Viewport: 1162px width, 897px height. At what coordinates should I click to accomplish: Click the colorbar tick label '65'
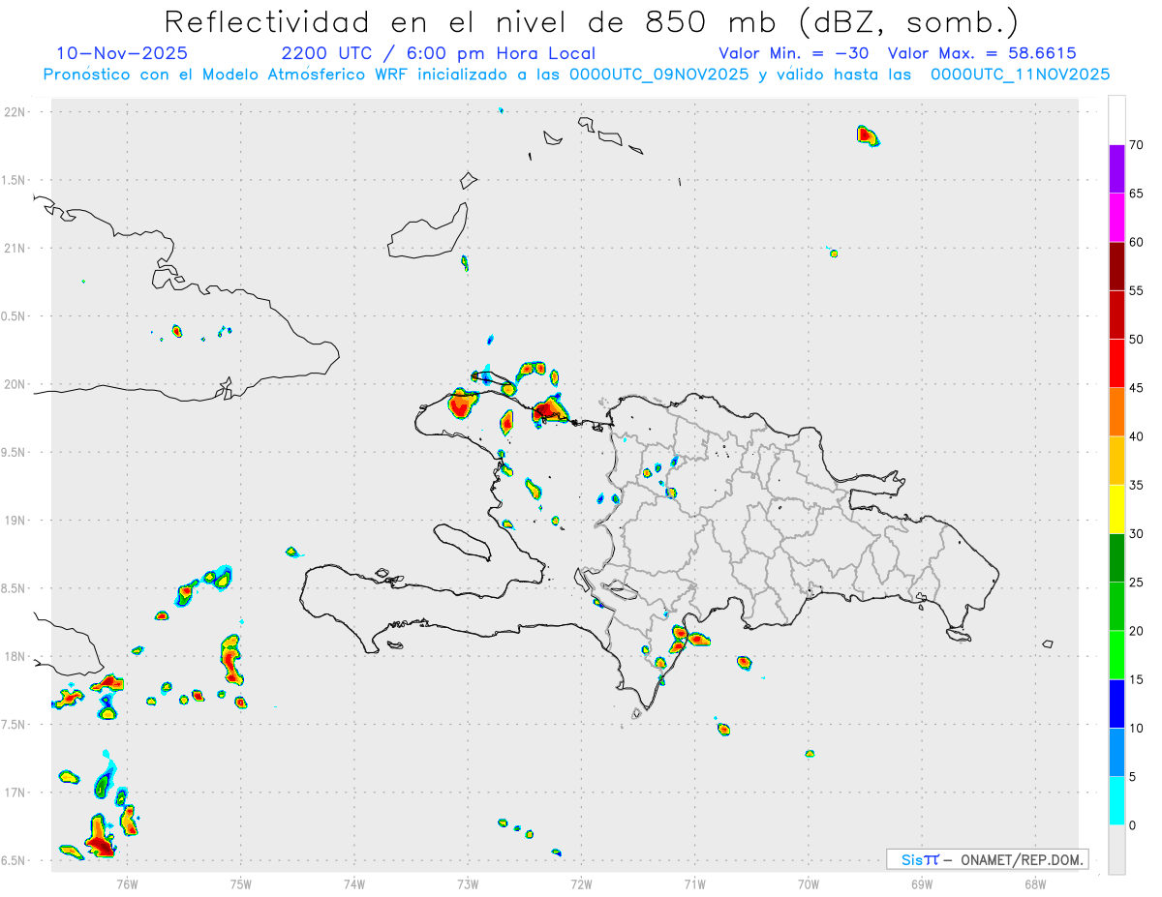1137,194
